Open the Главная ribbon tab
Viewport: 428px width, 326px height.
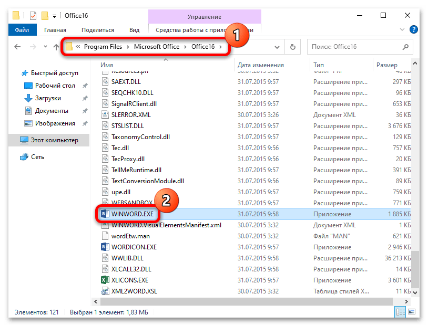pyautogui.click(x=55, y=30)
